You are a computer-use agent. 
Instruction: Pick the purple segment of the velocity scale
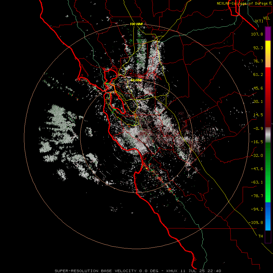(x=268, y=34)
